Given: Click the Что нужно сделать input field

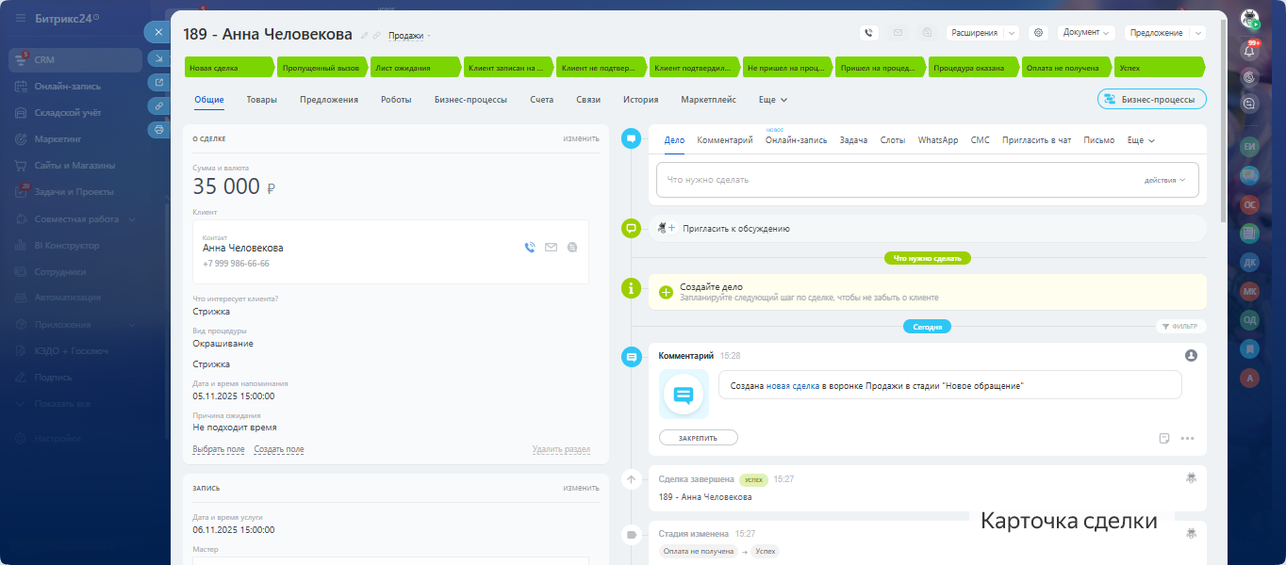Looking at the screenshot, I should point(886,180).
